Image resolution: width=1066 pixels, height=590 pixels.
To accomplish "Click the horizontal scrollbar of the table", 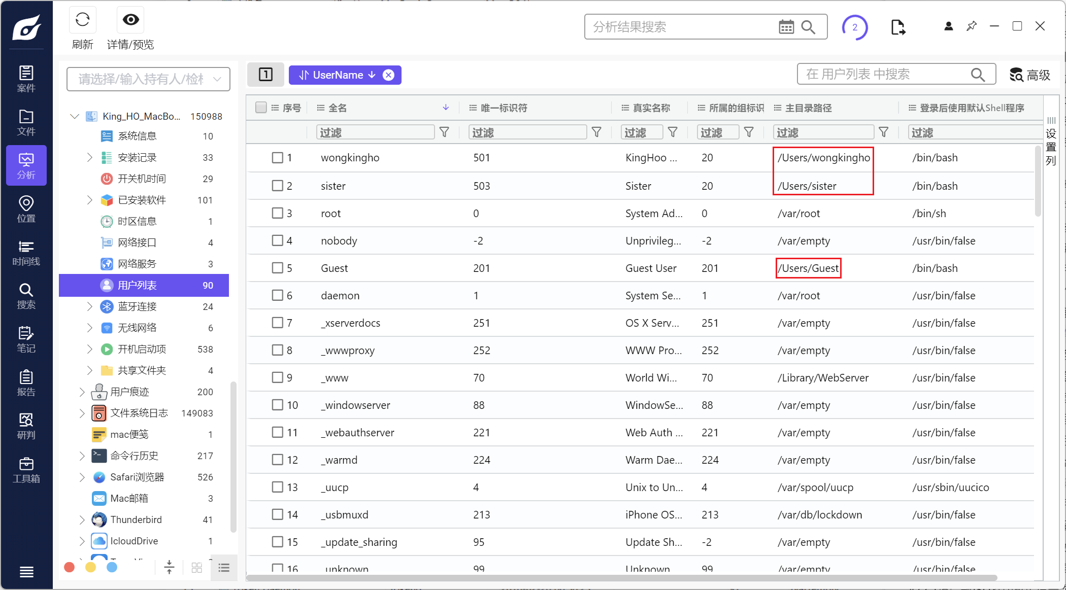I will click(622, 578).
